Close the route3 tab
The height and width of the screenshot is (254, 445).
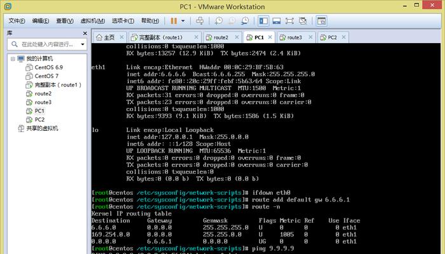[310, 37]
